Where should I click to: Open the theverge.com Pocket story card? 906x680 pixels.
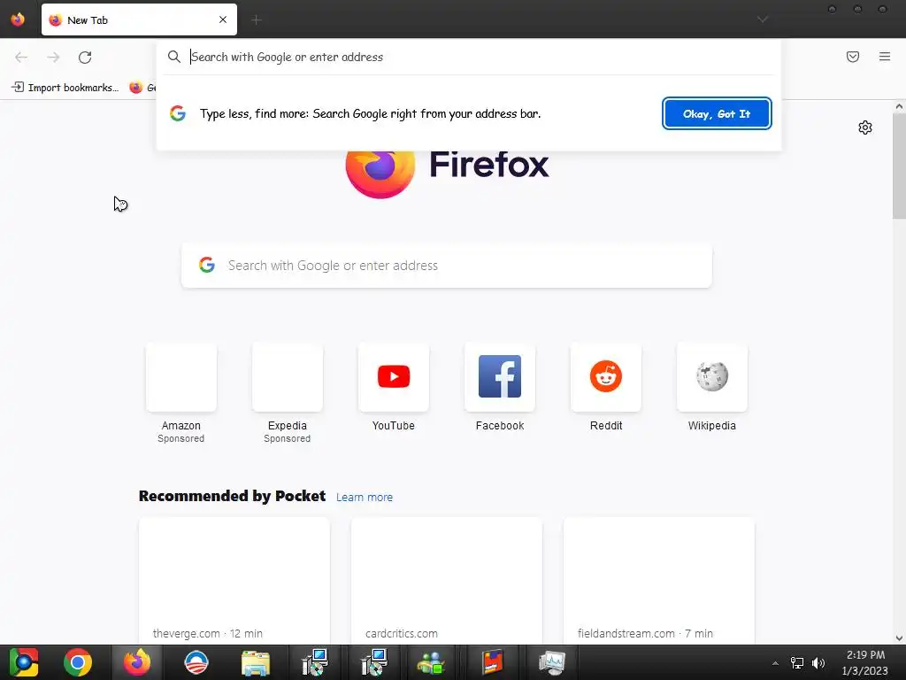tap(234, 581)
